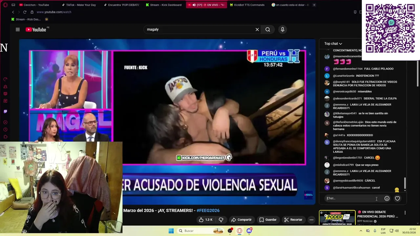Open Opera GX from the taskbar

(240, 231)
